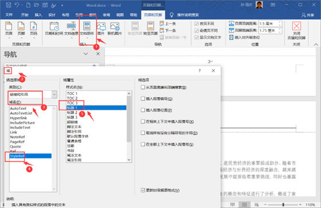Screen dimensions: 321x208
Task: Check 在相关上下文中插入段落号(X)
Action: coord(143,122)
